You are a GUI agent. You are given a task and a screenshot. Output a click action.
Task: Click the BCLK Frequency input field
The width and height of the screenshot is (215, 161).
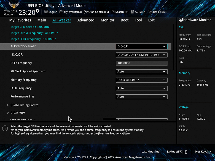click(141, 63)
